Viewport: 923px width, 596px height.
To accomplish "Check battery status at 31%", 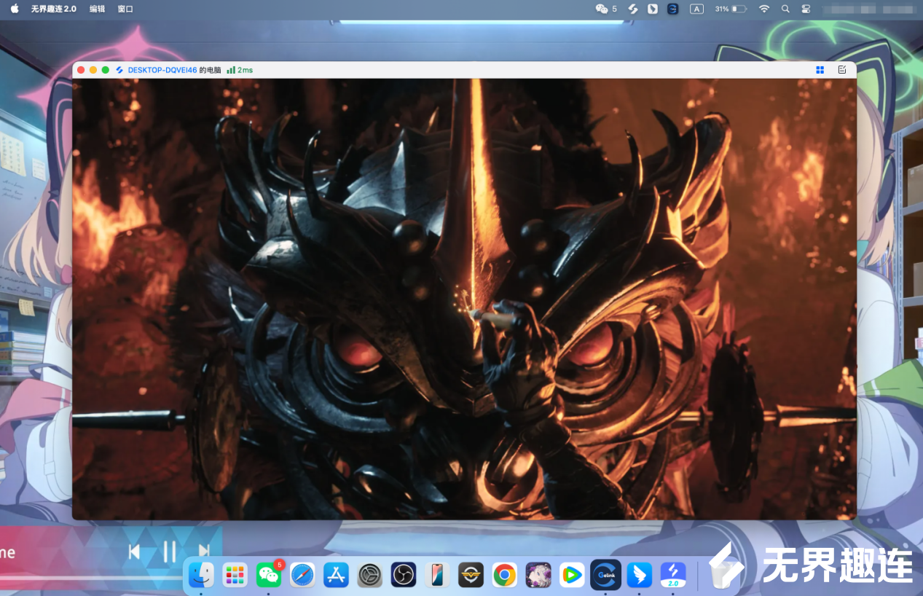I will 731,9.
